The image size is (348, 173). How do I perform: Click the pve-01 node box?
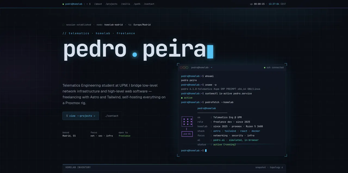click(187, 134)
